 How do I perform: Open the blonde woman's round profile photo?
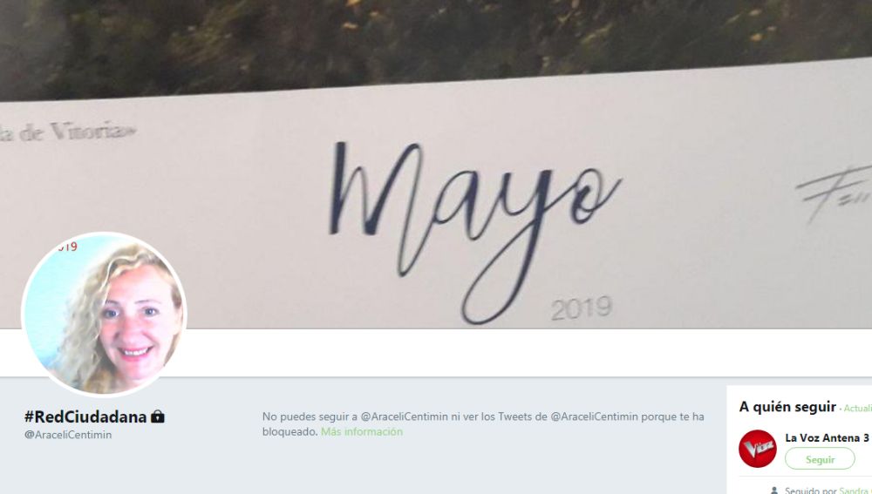(104, 315)
